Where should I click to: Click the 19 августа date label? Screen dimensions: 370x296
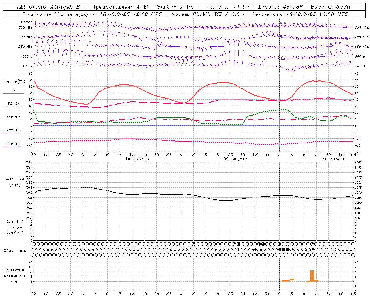pyautogui.click(x=137, y=159)
